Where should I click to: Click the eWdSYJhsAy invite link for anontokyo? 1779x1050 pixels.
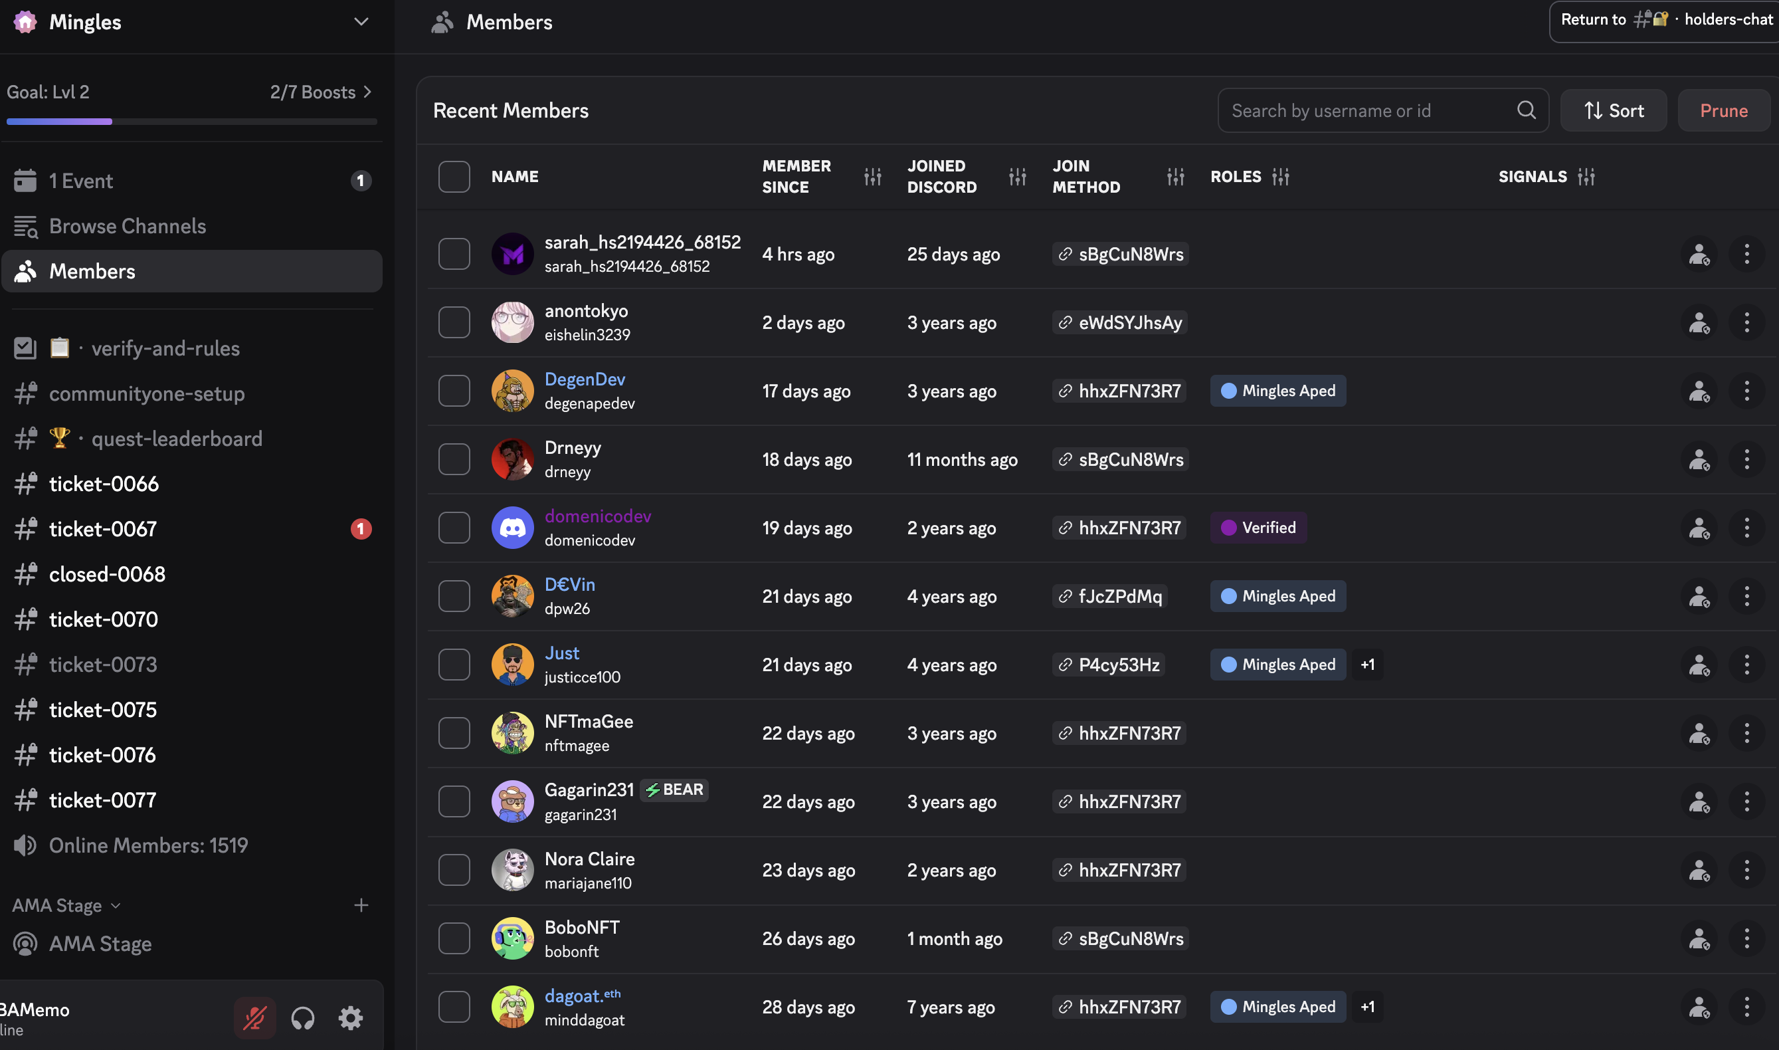[1119, 322]
